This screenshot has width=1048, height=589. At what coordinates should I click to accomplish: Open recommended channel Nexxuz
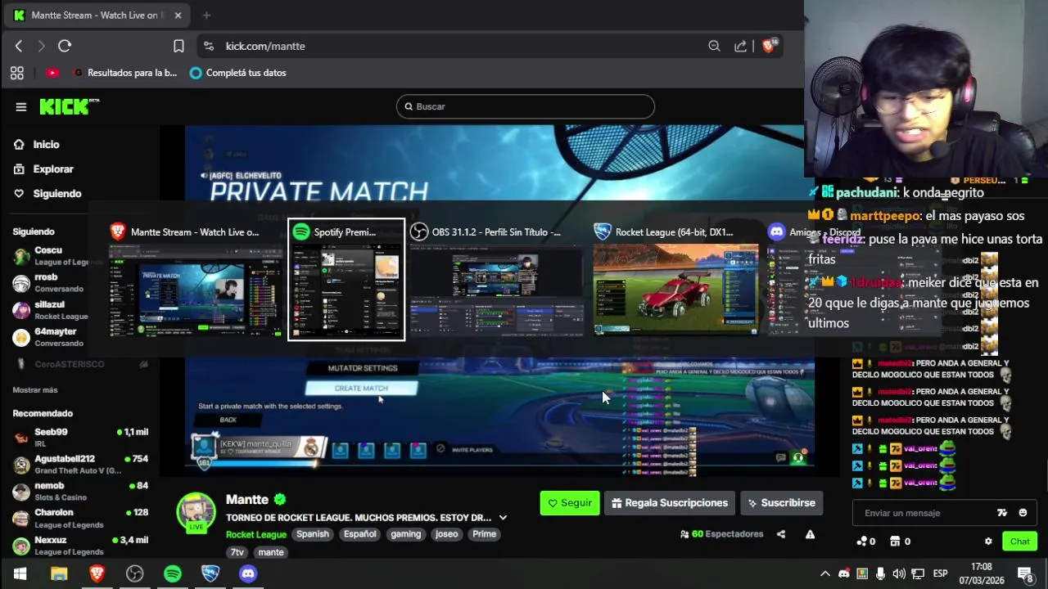click(80, 546)
